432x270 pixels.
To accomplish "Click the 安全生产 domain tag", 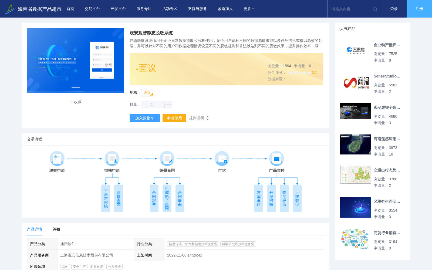I will 79,267.
